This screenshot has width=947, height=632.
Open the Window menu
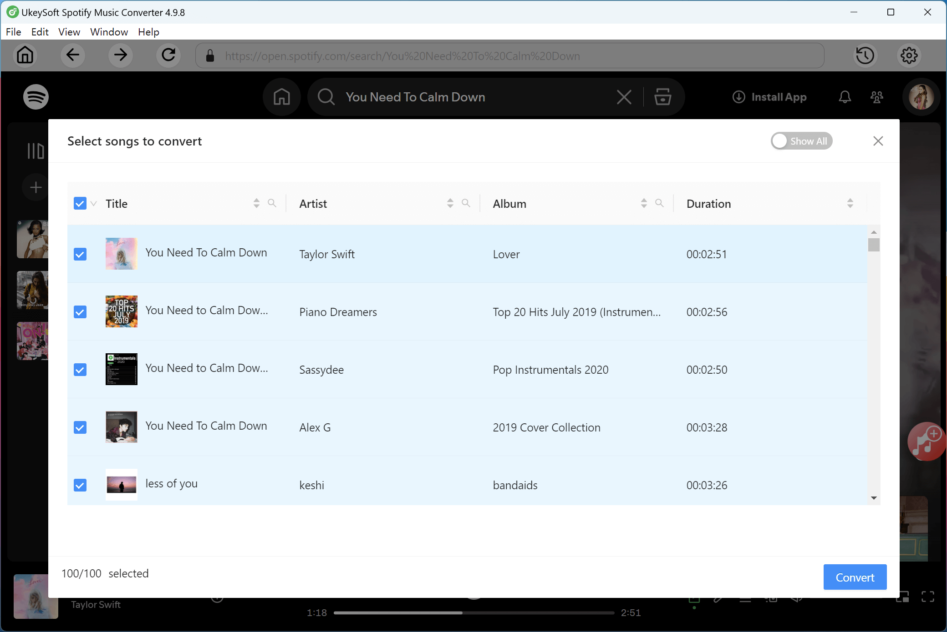click(109, 32)
